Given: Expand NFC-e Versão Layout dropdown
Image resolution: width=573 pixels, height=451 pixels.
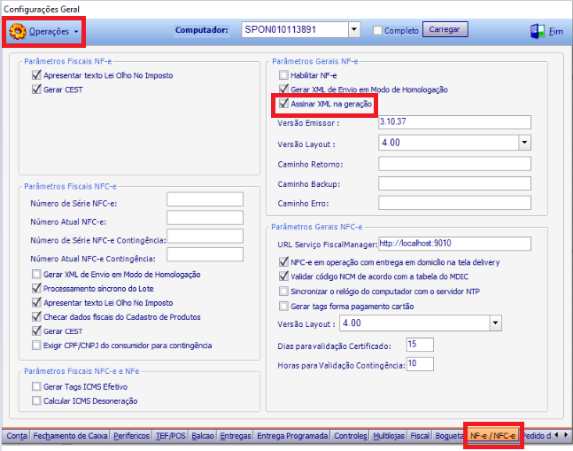Looking at the screenshot, I should tap(495, 323).
